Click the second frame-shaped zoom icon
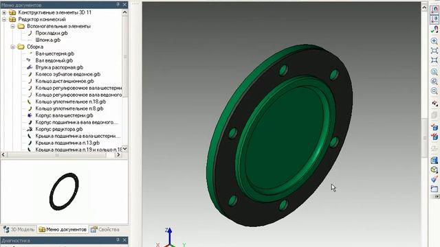Image resolution: width=440 pixels, height=247 pixels. click(434, 60)
